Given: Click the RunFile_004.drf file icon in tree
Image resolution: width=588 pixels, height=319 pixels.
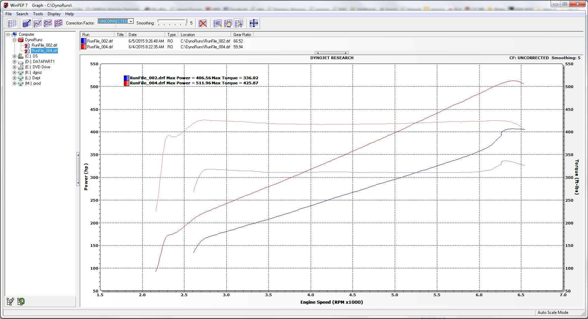Looking at the screenshot, I should pos(27,51).
